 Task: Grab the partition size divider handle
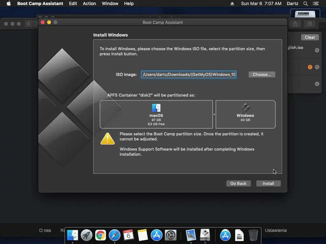tap(214, 114)
